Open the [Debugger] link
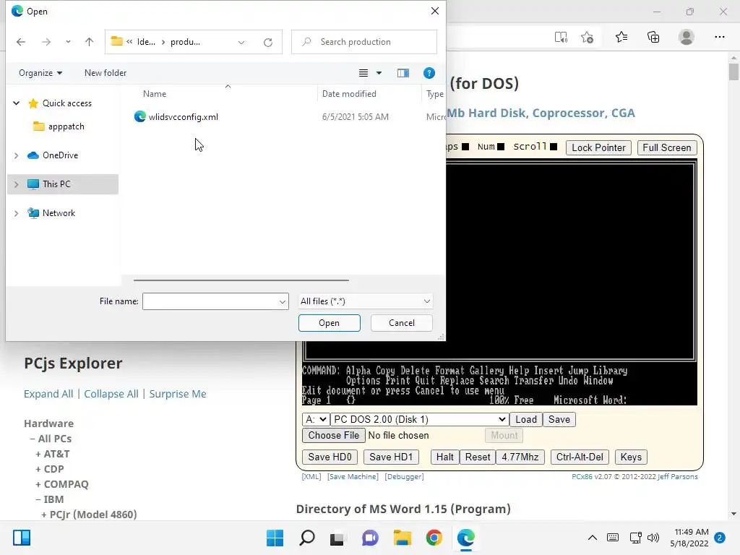 404,477
